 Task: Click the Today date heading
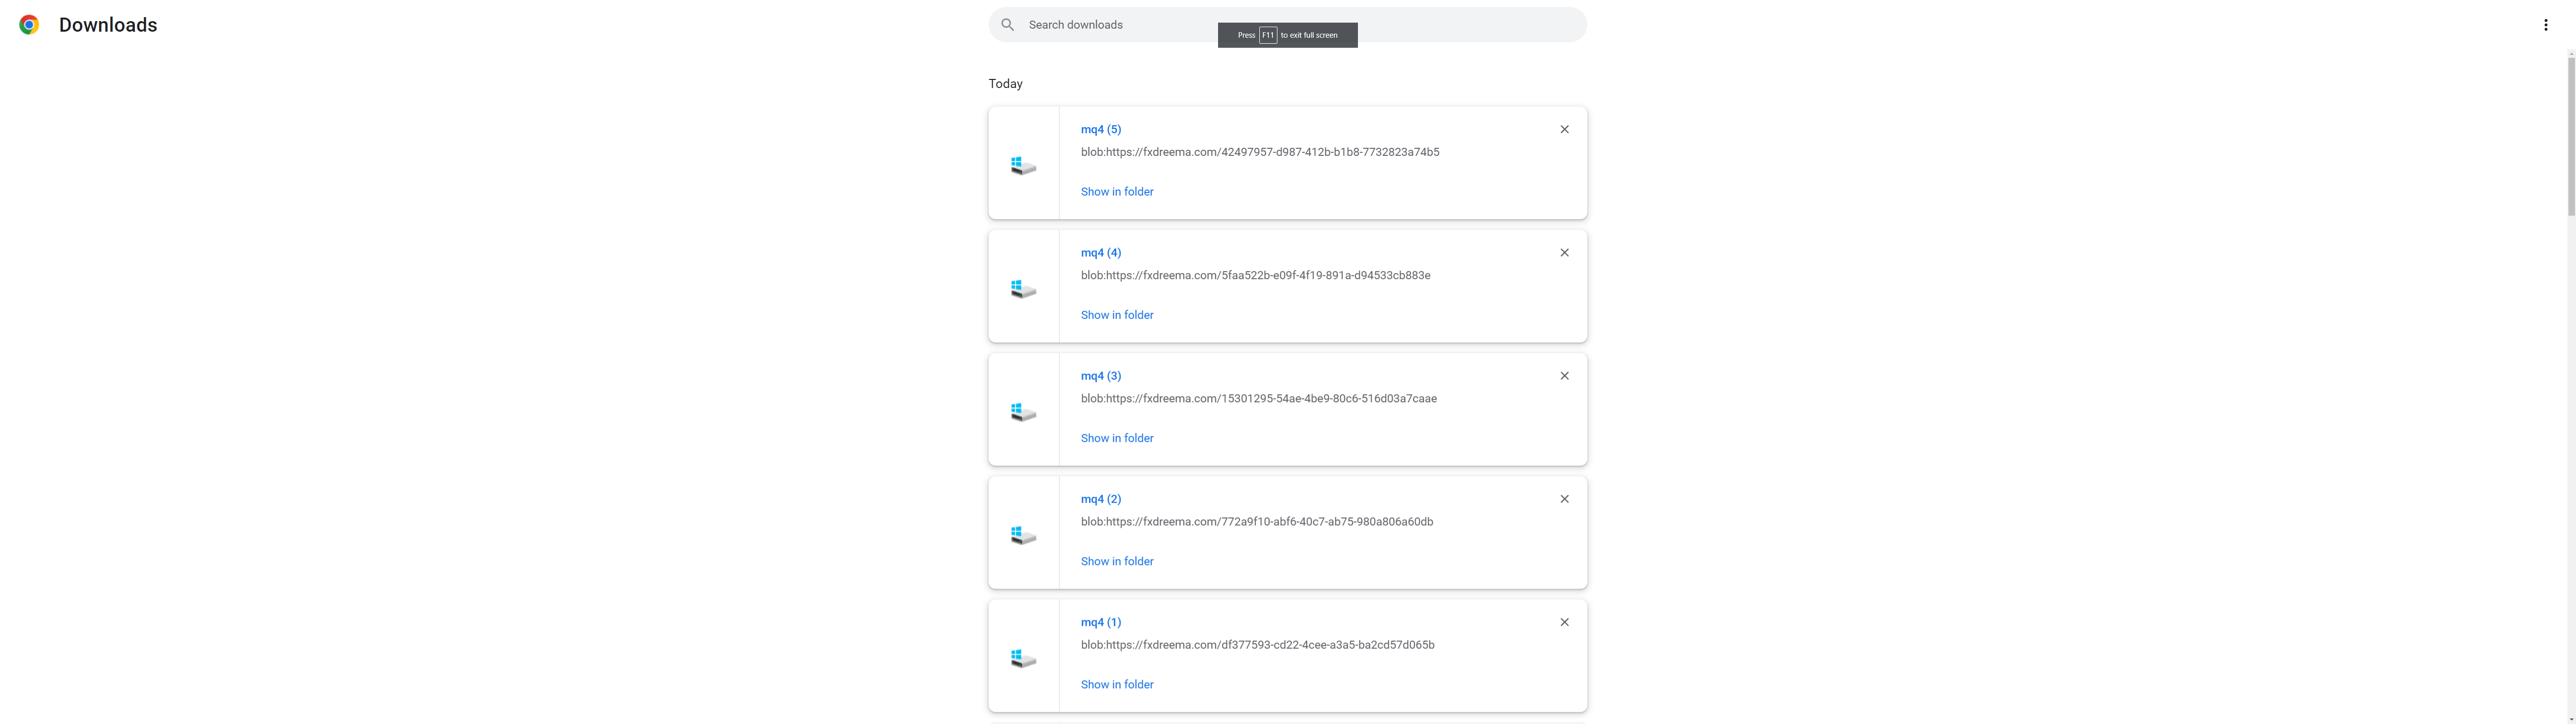pyautogui.click(x=1005, y=84)
